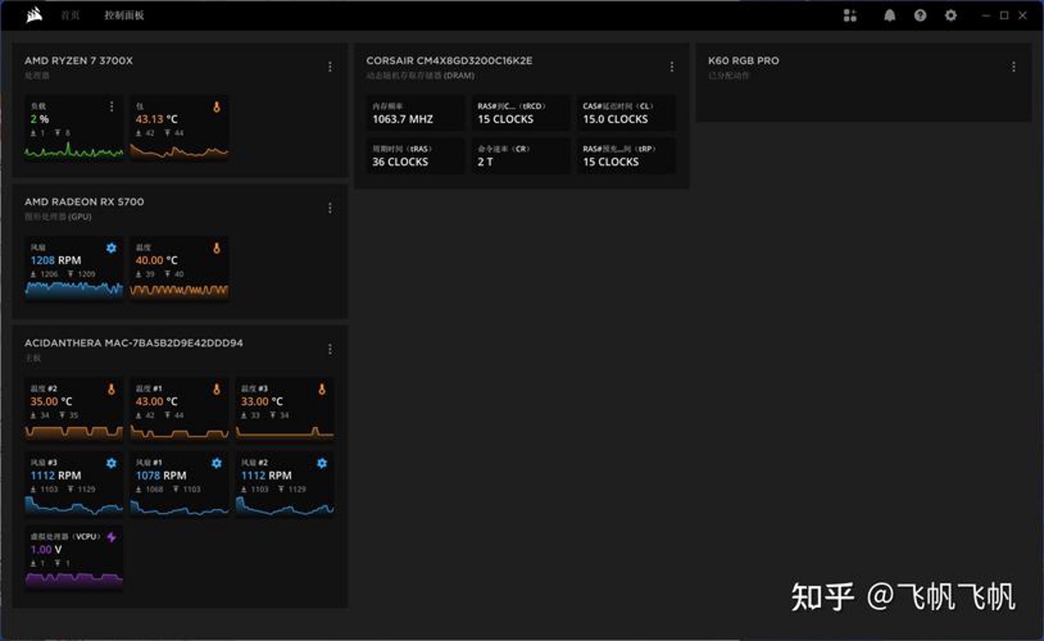This screenshot has width=1044, height=641.
Task: Click the RX 5700 fan gear icon
Action: pos(111,248)
